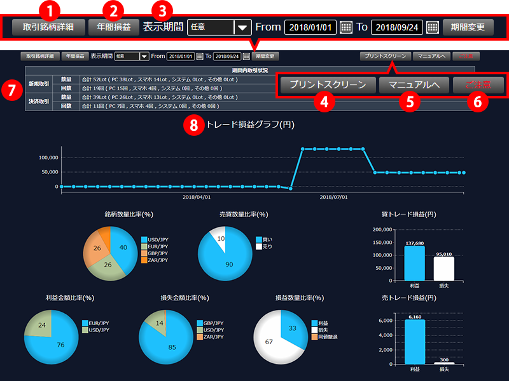Click 期間変更 in the small dashboard toolbar
Screen dimensions: 509x381
coord(265,56)
